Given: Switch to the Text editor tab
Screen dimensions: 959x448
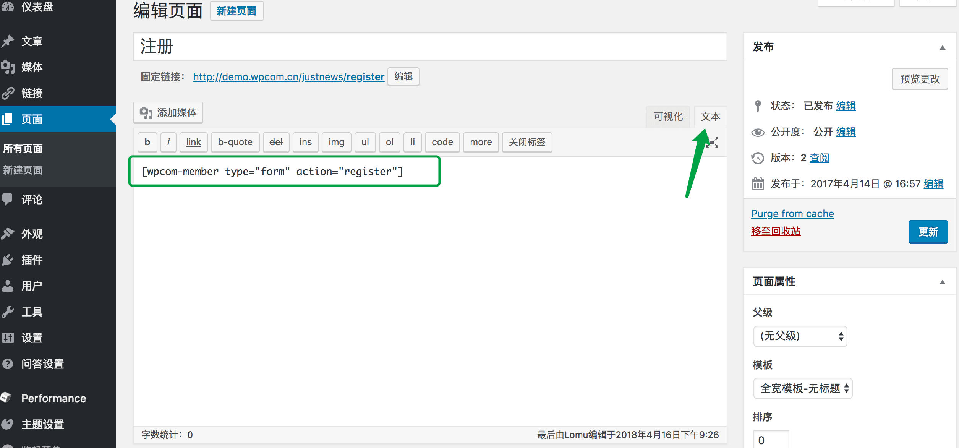Looking at the screenshot, I should coord(710,117).
